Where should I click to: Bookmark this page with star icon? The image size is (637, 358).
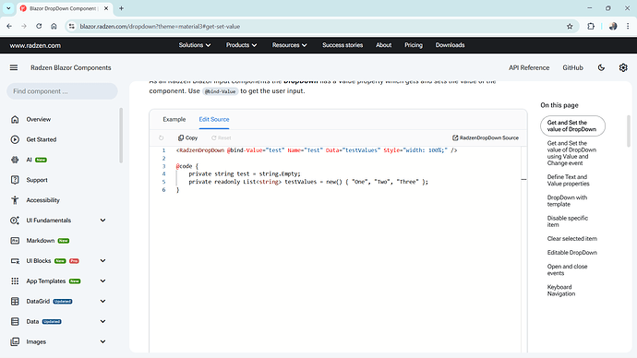point(570,27)
